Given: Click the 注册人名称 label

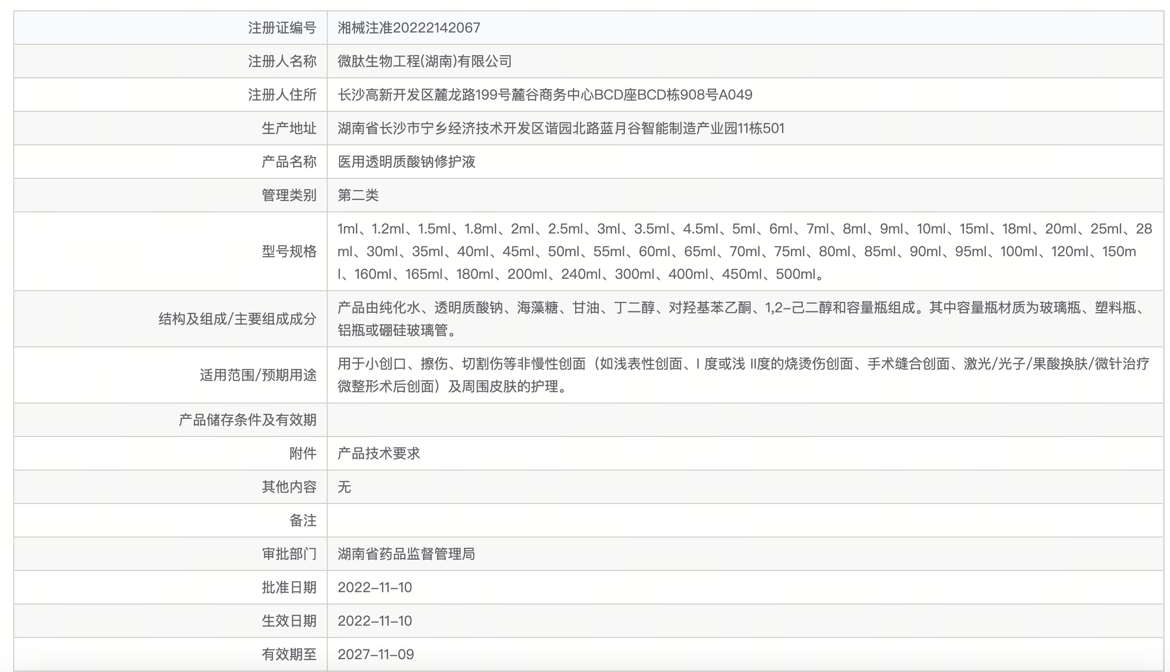Looking at the screenshot, I should pos(282,61).
